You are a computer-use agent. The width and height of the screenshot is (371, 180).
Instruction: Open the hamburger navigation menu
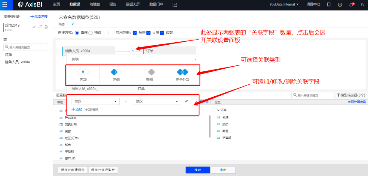pyautogui.click(x=5, y=4)
